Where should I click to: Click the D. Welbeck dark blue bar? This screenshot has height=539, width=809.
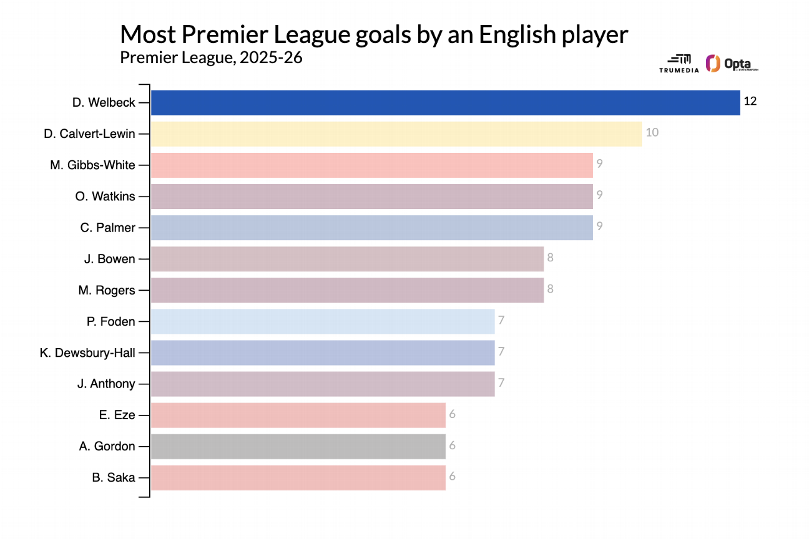pos(445,103)
